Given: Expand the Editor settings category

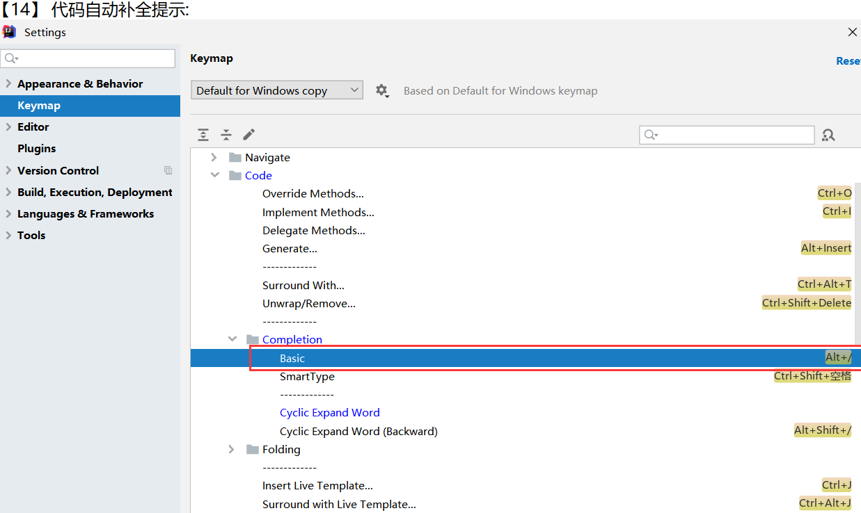Looking at the screenshot, I should coord(8,127).
